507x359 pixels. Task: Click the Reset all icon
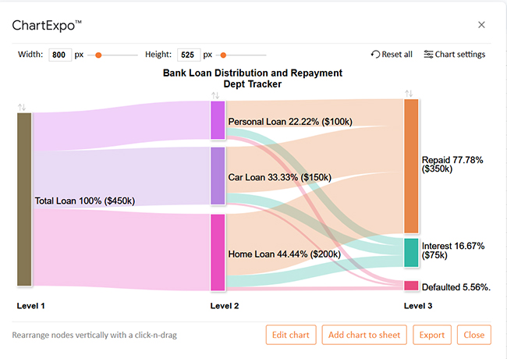(x=376, y=55)
